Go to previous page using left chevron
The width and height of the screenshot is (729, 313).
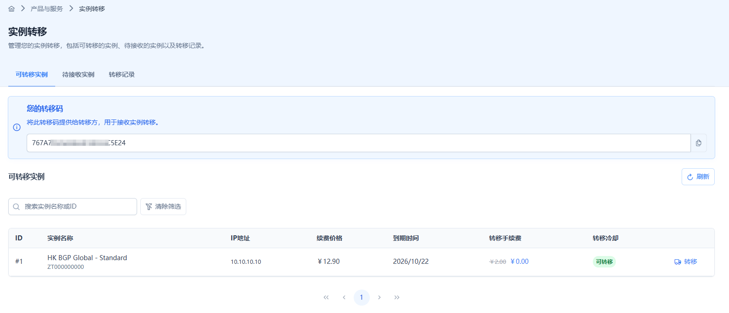[x=344, y=297]
